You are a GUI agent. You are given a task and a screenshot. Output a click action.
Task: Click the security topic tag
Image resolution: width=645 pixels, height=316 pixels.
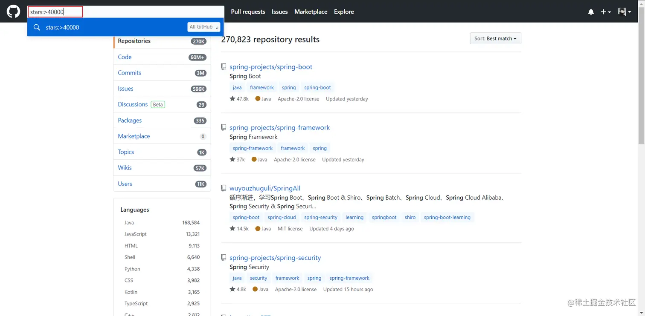point(259,278)
